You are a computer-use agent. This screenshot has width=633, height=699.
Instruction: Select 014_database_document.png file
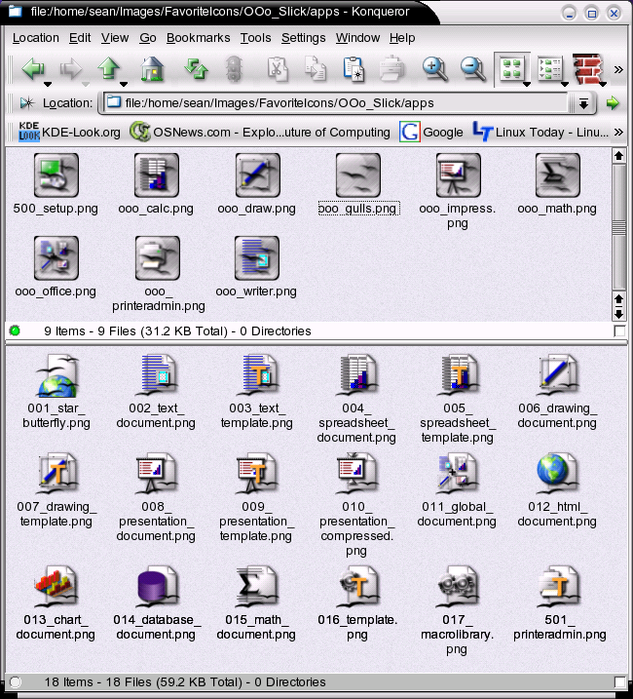click(157, 603)
